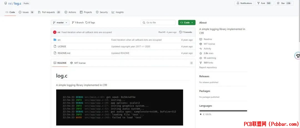This screenshot has height=128, width=300.
Task: Open the LICENSE file
Action: click(62, 46)
